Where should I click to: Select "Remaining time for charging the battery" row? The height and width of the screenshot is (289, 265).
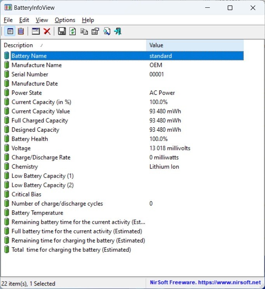point(124,240)
